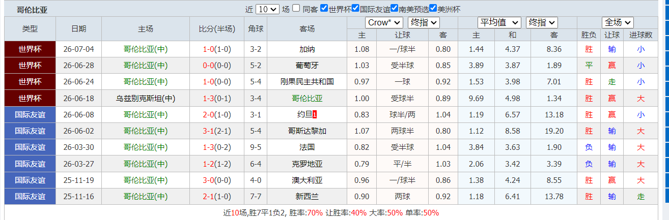Select away team 葡萄牙
The height and width of the screenshot is (220, 669).
pyautogui.click(x=307, y=66)
